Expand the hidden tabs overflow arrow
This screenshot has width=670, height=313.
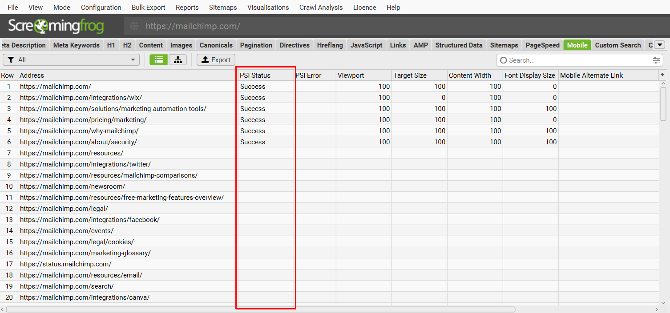pyautogui.click(x=660, y=45)
